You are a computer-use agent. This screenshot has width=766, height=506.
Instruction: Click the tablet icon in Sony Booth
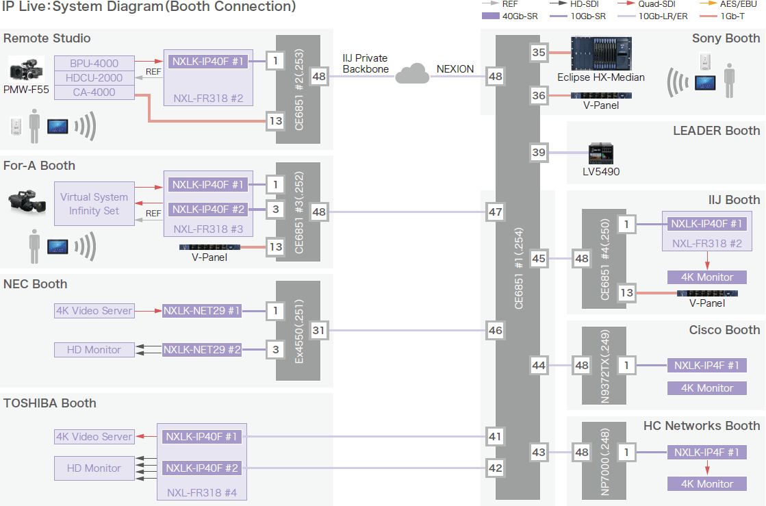pos(706,83)
